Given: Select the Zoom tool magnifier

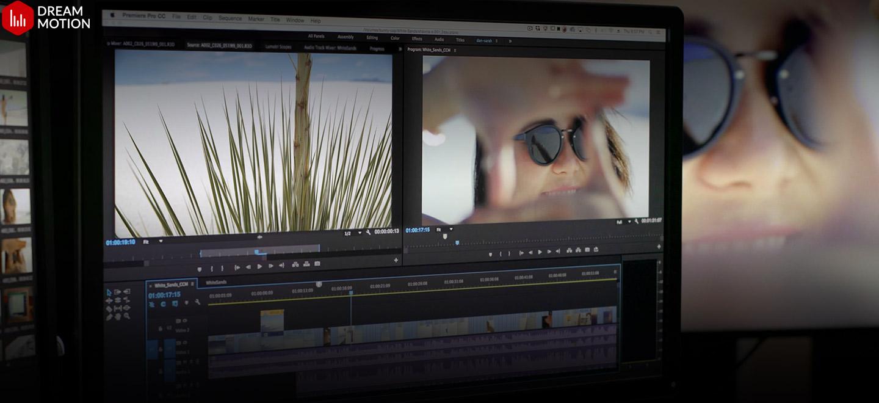Looking at the screenshot, I should coord(127,316).
